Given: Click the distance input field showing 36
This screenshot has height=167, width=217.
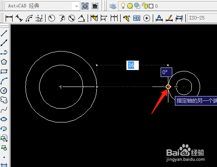Looking at the screenshot, I should click(132, 65).
